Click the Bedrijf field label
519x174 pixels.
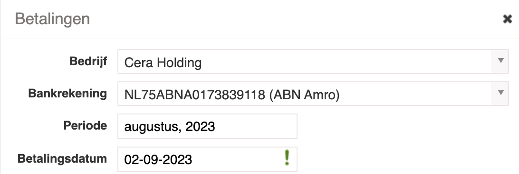click(x=88, y=61)
